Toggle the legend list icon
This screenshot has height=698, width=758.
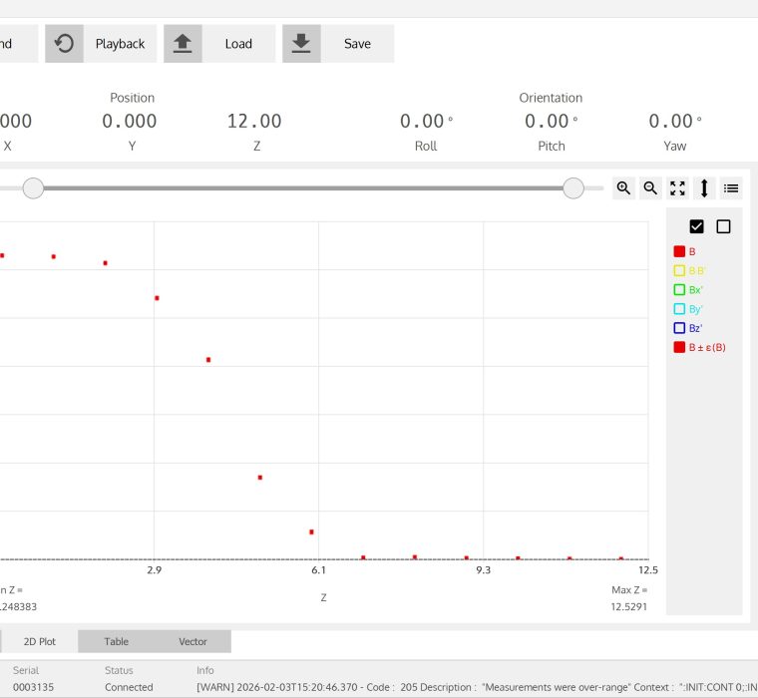click(x=731, y=187)
